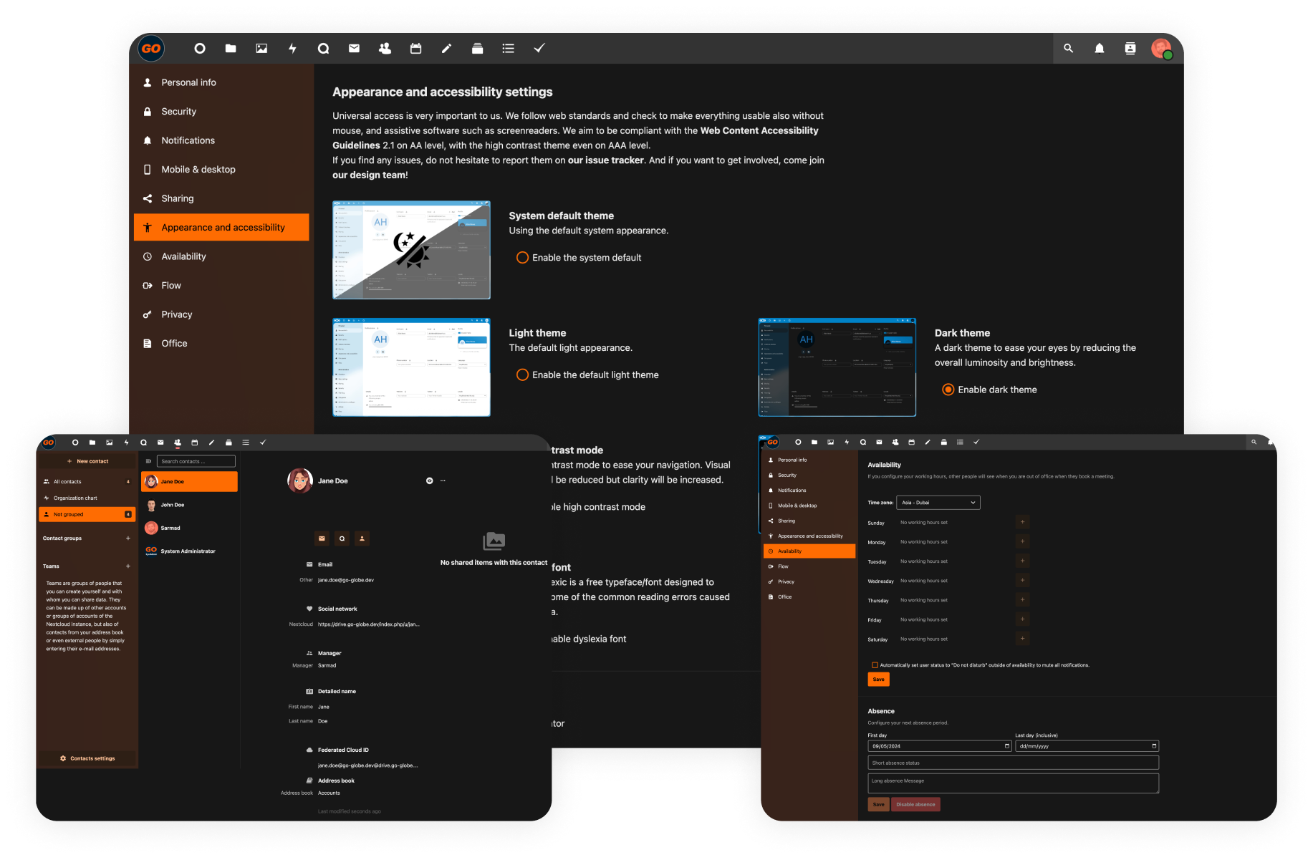Click into the Search contacts field
The width and height of the screenshot is (1313, 860).
point(196,461)
